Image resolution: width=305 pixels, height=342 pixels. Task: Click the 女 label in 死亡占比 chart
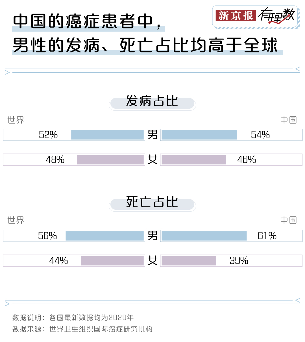coord(152,260)
